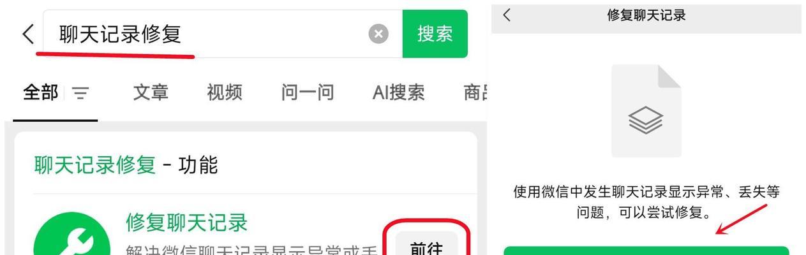Tap the green repair button at bottom
Viewport: 806px width, 255px height.
[646, 251]
